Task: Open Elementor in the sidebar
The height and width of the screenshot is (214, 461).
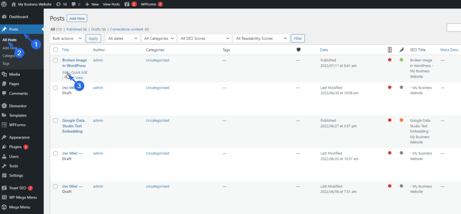Action: click(17, 106)
